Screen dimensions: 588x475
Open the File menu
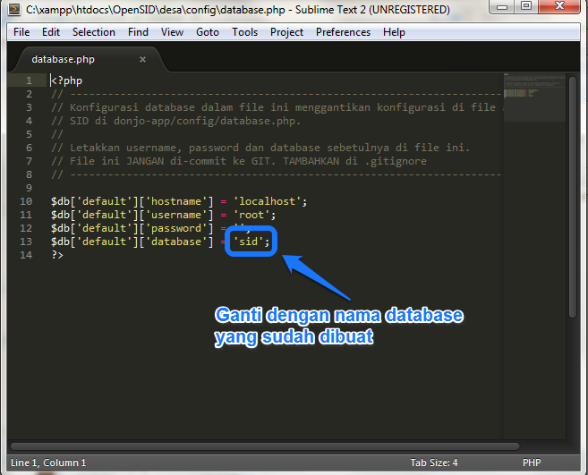click(x=21, y=32)
